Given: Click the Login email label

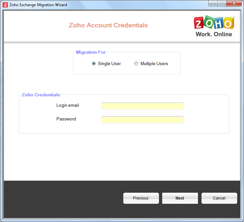Looking at the screenshot, I should point(67,105).
